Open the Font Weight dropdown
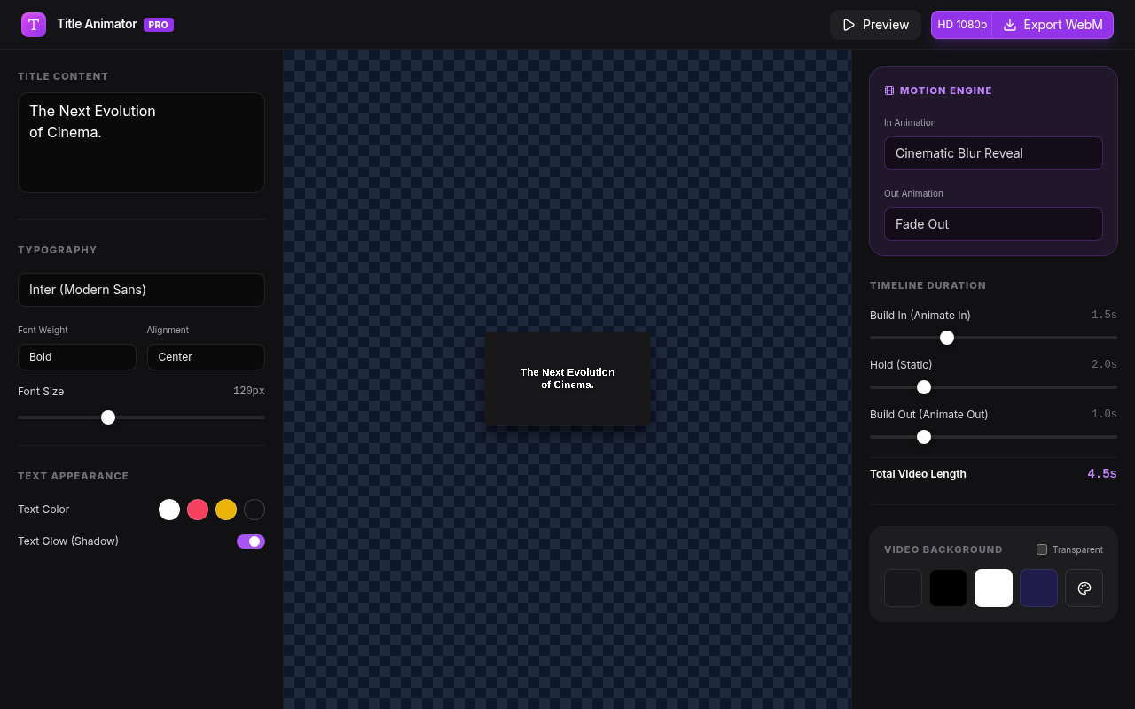Image resolution: width=1135 pixels, height=709 pixels. 77,357
